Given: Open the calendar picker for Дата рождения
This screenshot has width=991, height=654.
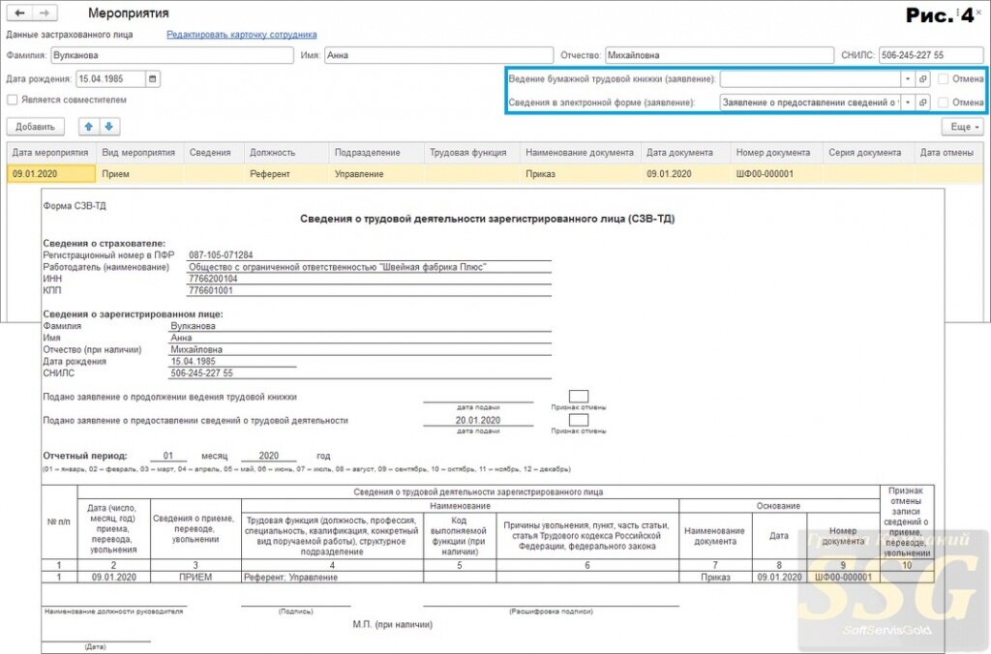Looking at the screenshot, I should [x=152, y=79].
